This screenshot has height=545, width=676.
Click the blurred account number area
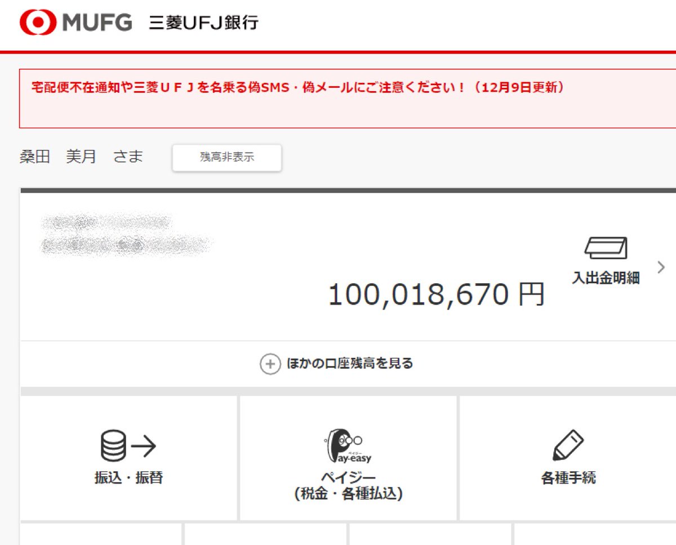click(126, 234)
